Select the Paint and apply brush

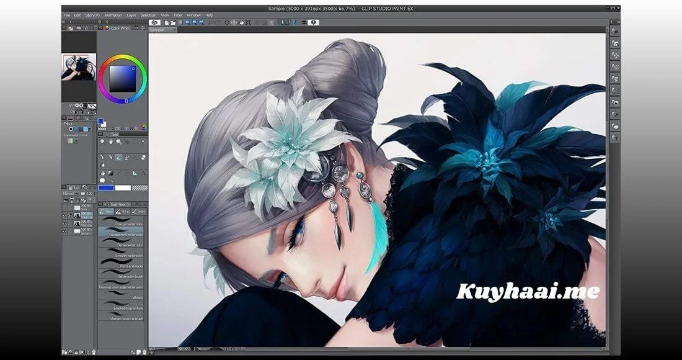(120, 263)
